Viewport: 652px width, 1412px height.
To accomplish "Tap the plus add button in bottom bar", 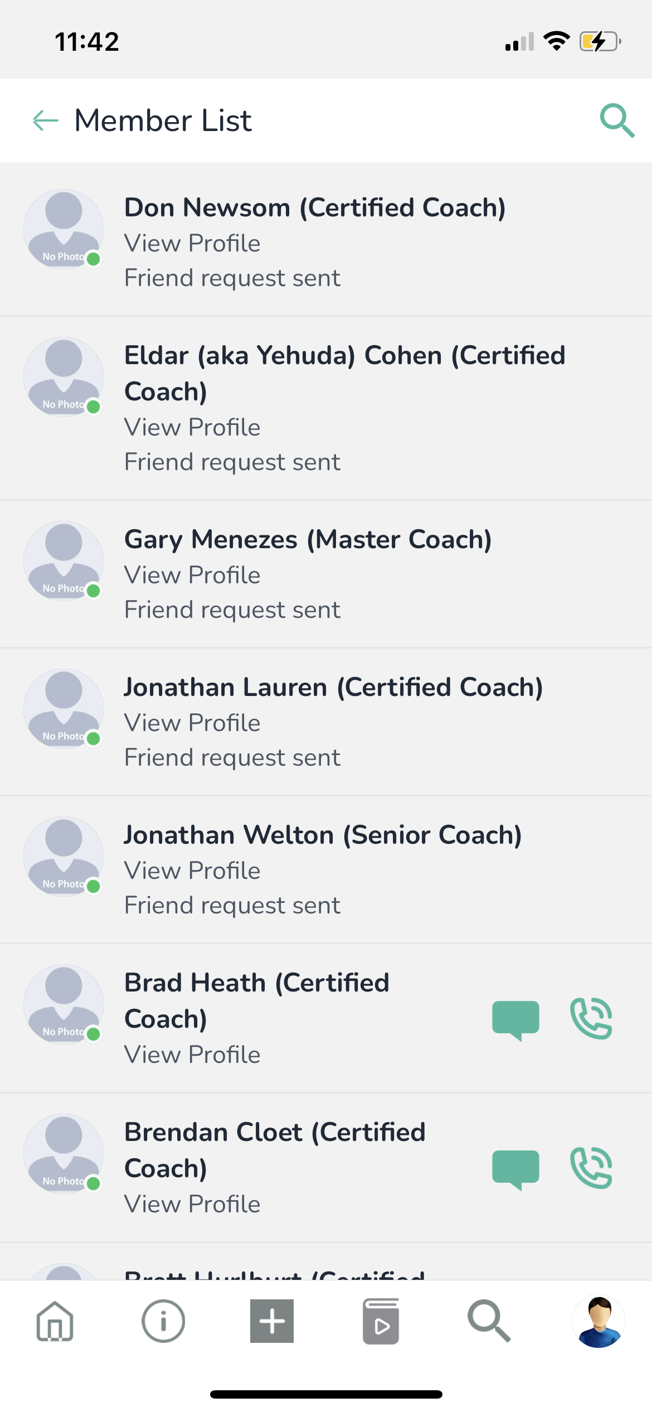I will click(272, 1321).
